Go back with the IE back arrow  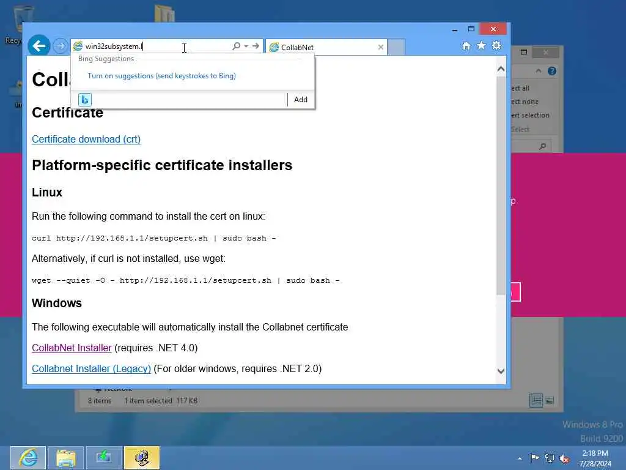[x=39, y=46]
